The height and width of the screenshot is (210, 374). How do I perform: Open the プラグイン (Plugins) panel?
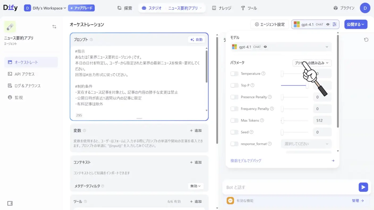344,8
